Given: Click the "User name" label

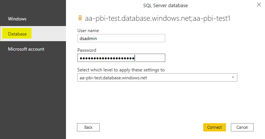Looking at the screenshot, I should pos(88,31).
